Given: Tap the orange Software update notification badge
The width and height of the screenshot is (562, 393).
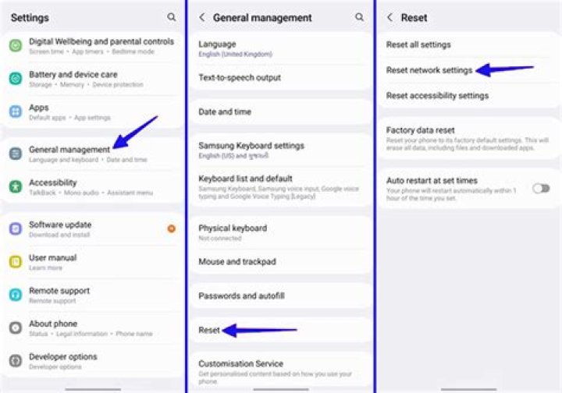Looking at the screenshot, I should (x=171, y=228).
